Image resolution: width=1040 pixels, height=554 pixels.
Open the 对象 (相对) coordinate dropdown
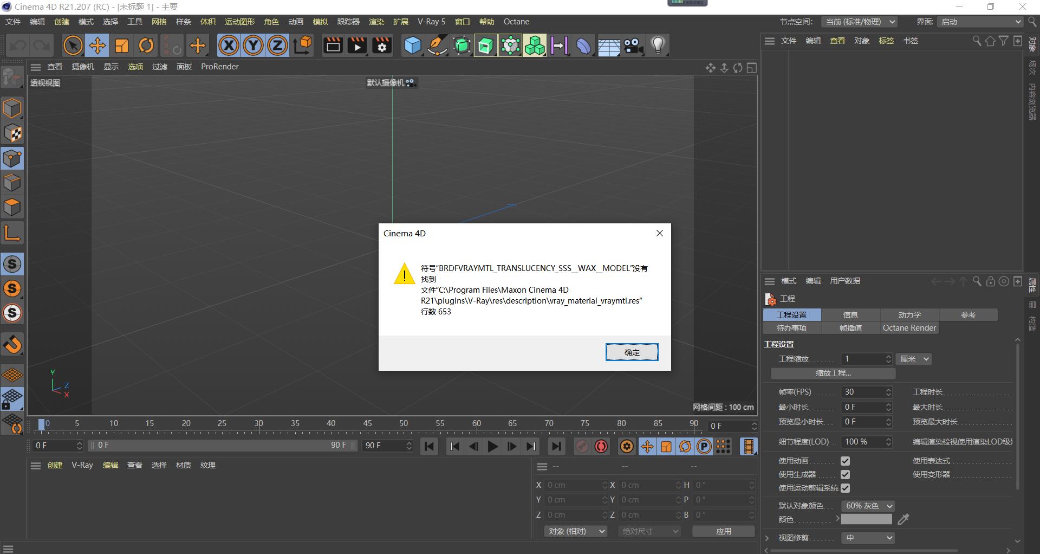(x=575, y=531)
